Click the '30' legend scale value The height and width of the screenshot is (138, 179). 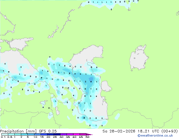pos(61,137)
